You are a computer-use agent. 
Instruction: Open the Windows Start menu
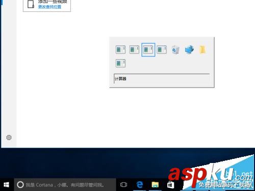(6, 185)
